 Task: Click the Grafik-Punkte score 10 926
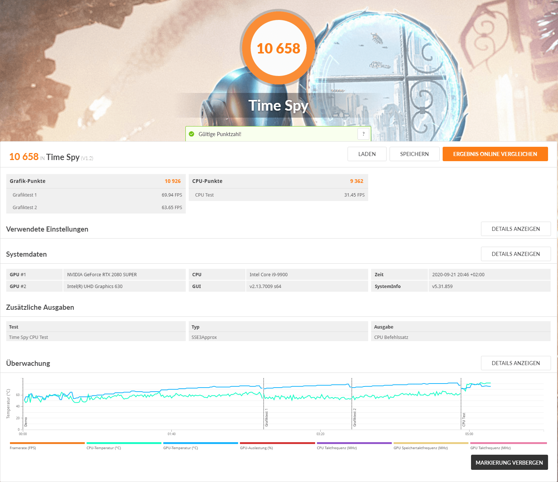[x=172, y=181]
